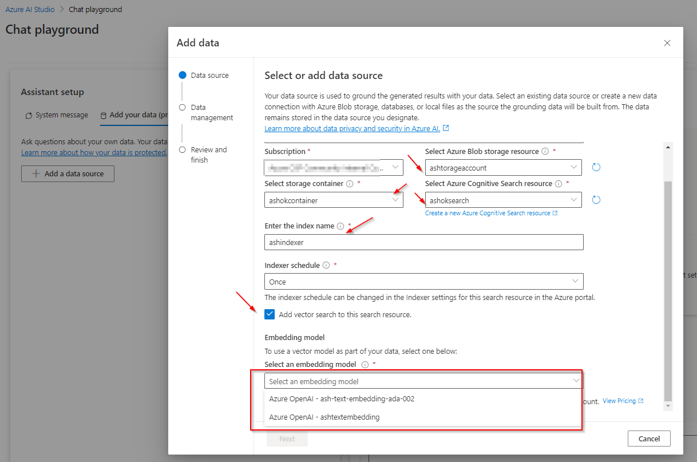This screenshot has width=697, height=462.
Task: Click the external link icon after View Pricing
Action: tap(640, 401)
